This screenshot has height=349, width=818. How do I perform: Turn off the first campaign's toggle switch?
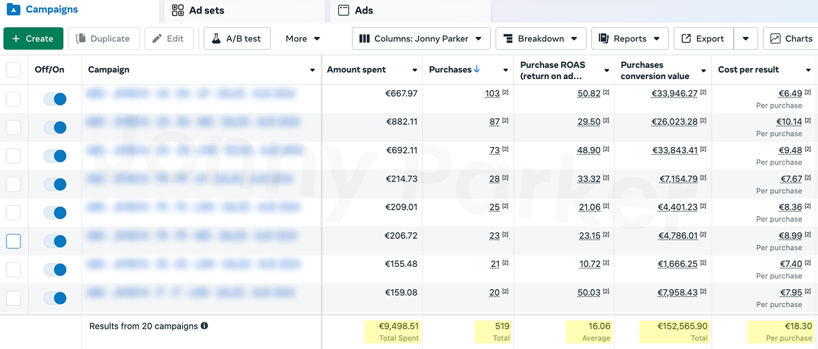click(55, 99)
